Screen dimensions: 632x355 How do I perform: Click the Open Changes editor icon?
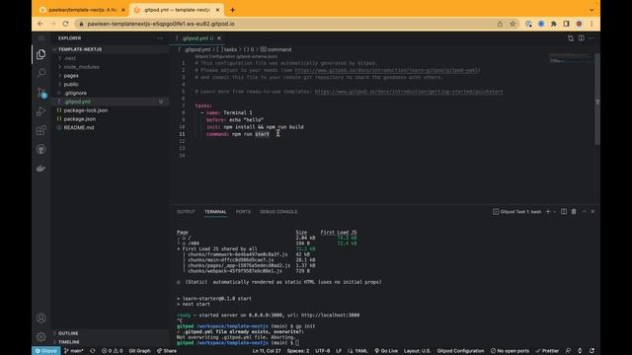coord(571,38)
